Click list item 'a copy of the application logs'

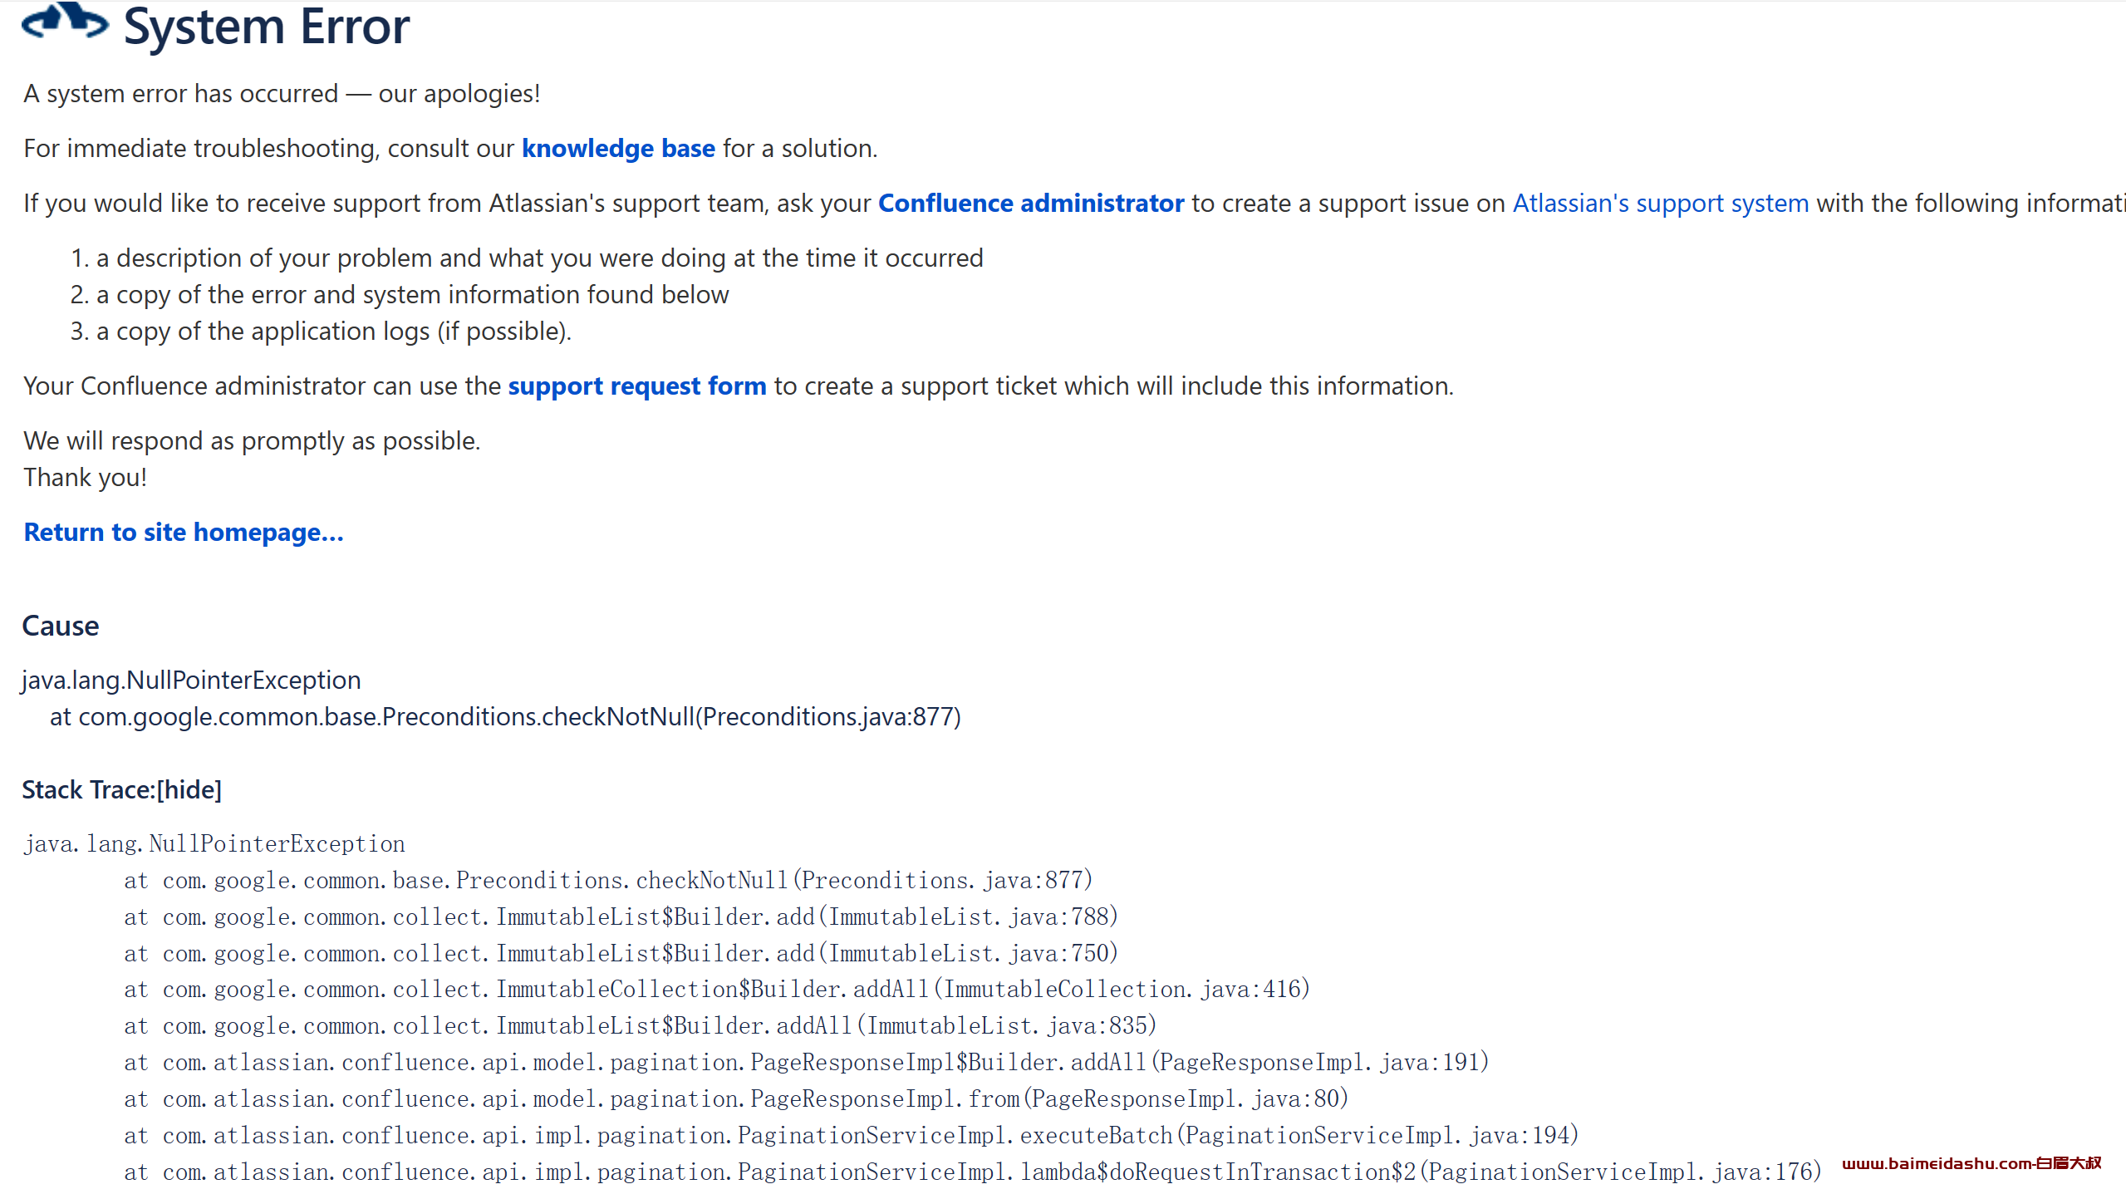point(334,332)
